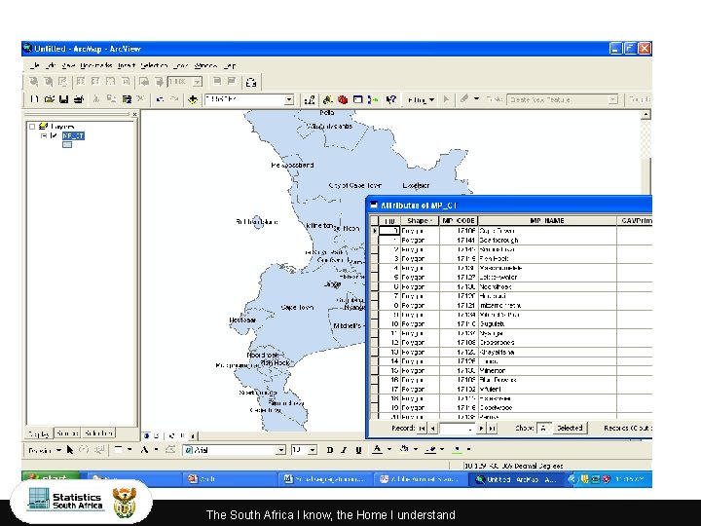Screen dimensions: 701x526
Task: Click the Milnerton cell in attribute table
Action: tap(547, 370)
